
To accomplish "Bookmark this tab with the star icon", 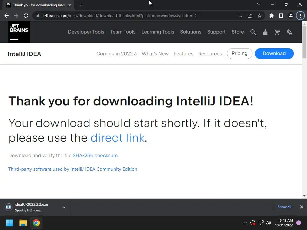I will [260, 16].
